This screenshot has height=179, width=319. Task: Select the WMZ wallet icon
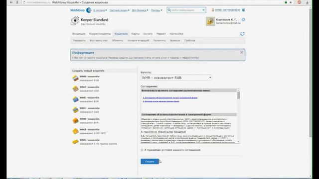(75, 89)
